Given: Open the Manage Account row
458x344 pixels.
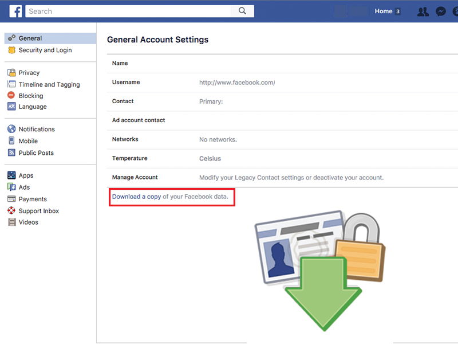Looking at the screenshot, I should click(x=282, y=178).
